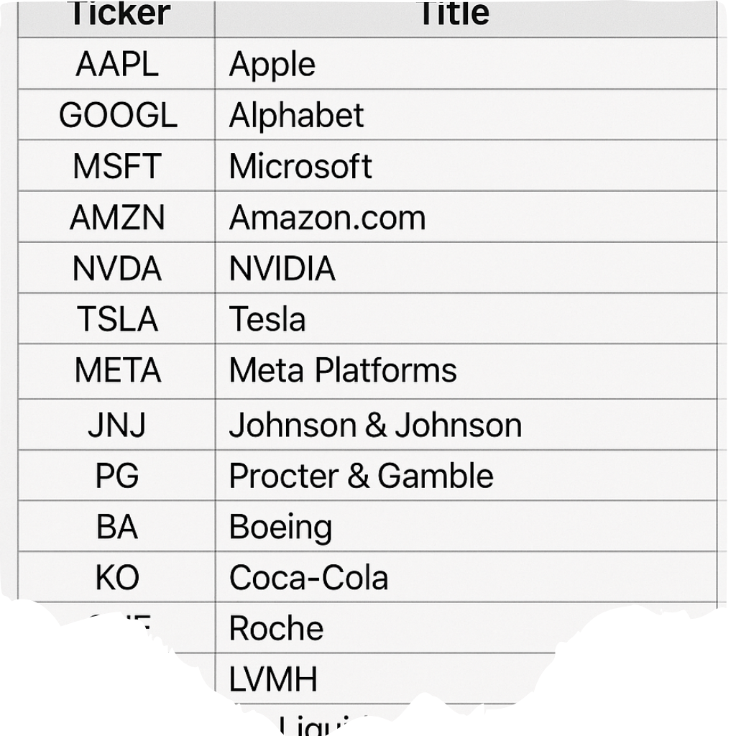Click the Coca-Cola title cell
736x736 pixels.
click(308, 578)
